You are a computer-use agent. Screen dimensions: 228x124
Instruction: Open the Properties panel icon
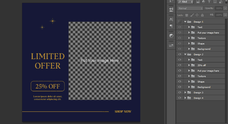tap(171, 9)
